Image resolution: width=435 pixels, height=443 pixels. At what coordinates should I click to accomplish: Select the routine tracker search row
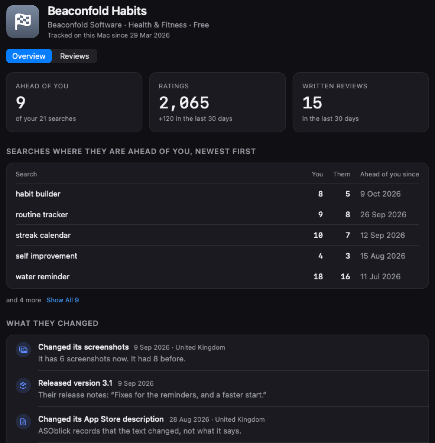(218, 214)
